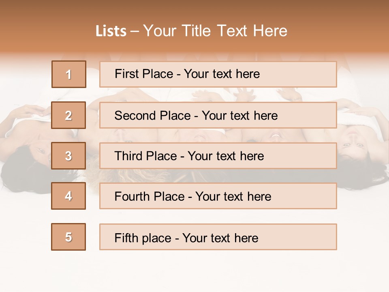
Task: Click the number 5 box
Action: click(68, 237)
